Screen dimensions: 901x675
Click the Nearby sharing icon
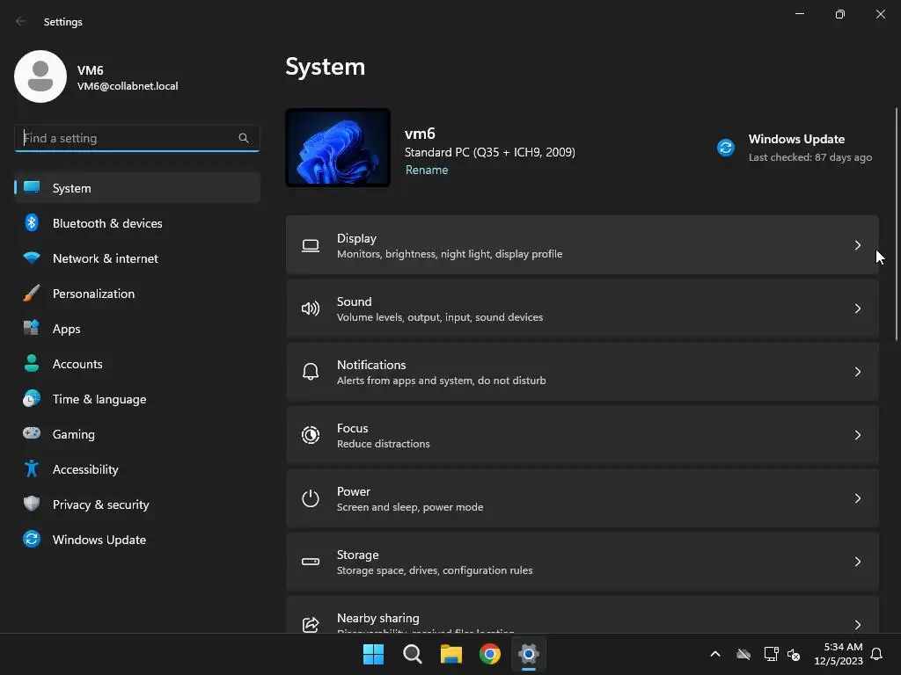pos(311,625)
